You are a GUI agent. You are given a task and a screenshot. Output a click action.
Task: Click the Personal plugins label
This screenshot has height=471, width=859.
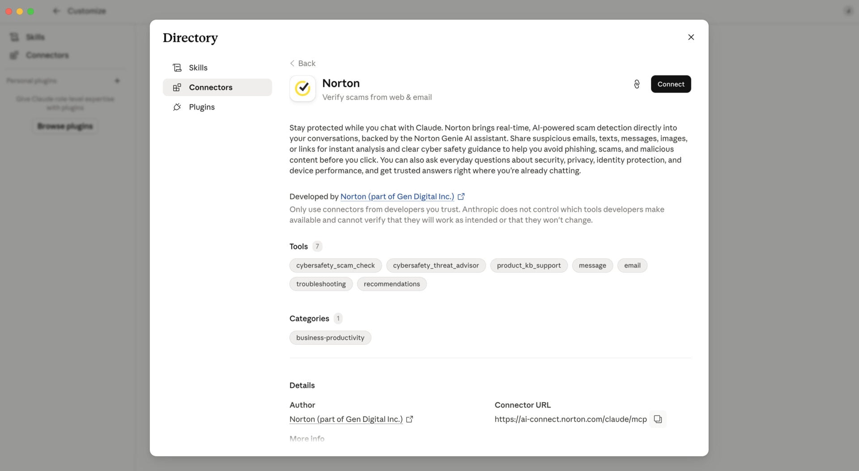31,81
